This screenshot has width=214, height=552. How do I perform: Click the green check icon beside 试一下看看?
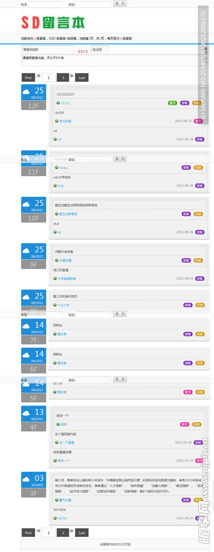click(x=56, y=442)
